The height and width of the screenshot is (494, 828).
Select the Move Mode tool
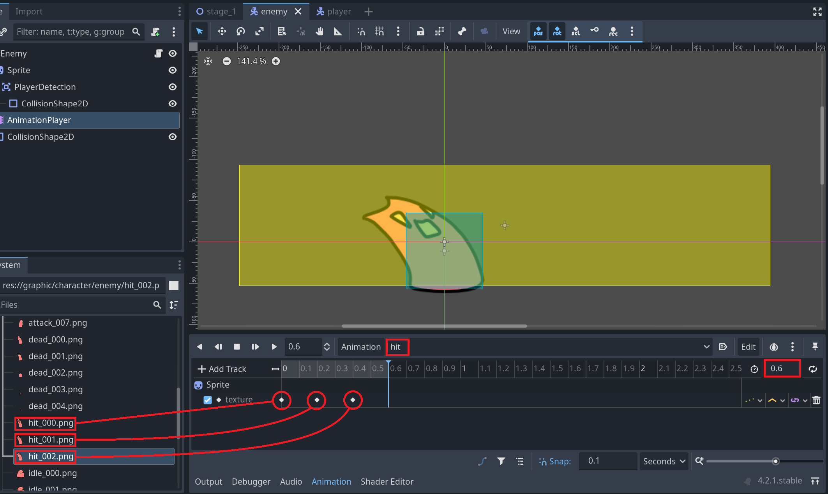tap(222, 32)
